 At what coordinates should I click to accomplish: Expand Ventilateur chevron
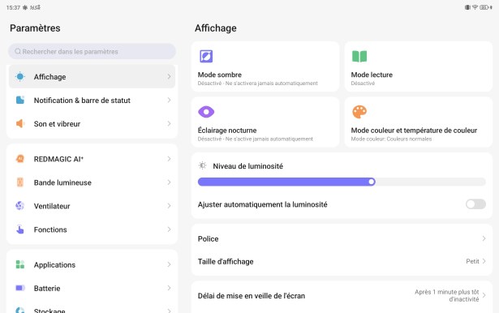point(169,206)
